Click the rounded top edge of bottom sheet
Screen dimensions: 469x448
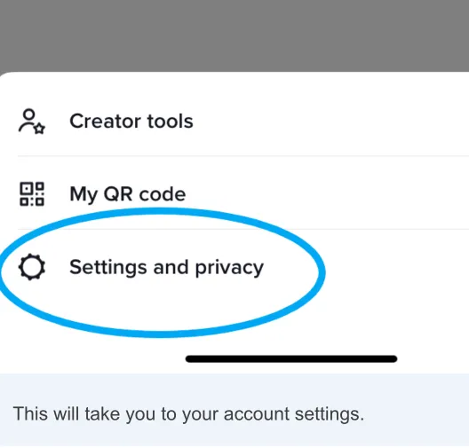pyautogui.click(x=234, y=75)
